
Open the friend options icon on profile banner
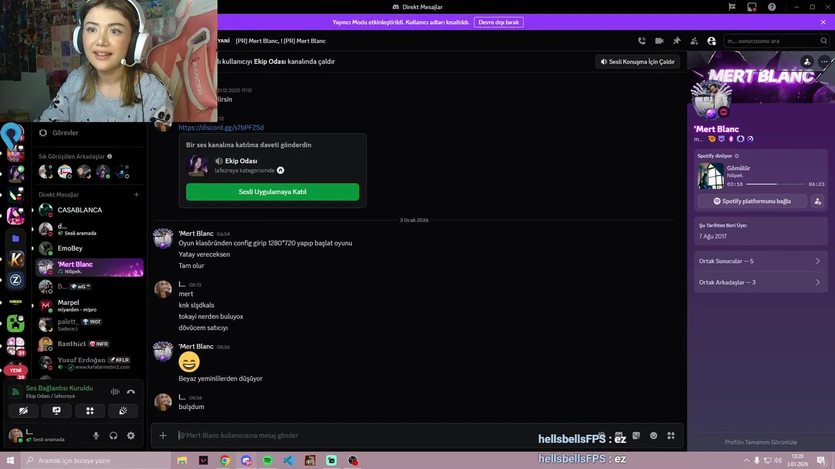[808, 62]
